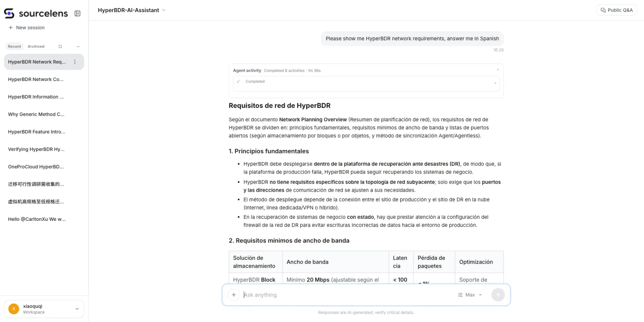Click the Ancho de banda table header
This screenshot has height=322, width=644.
336,262
